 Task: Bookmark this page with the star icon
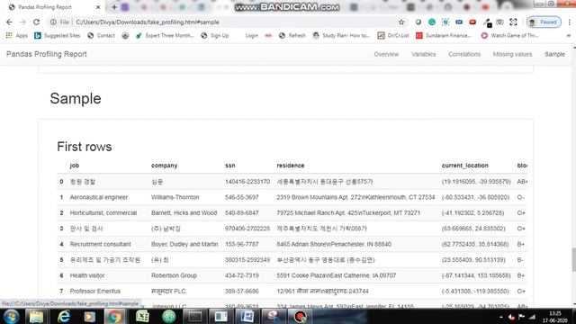(401, 22)
